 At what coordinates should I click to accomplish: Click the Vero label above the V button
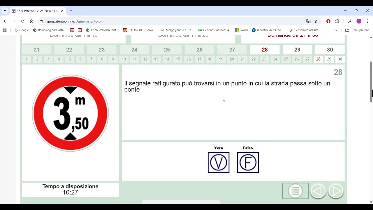pos(219,148)
